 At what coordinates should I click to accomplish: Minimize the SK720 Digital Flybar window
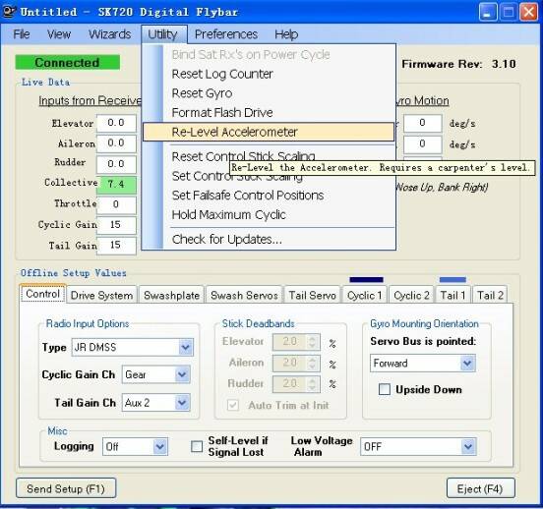(487, 13)
